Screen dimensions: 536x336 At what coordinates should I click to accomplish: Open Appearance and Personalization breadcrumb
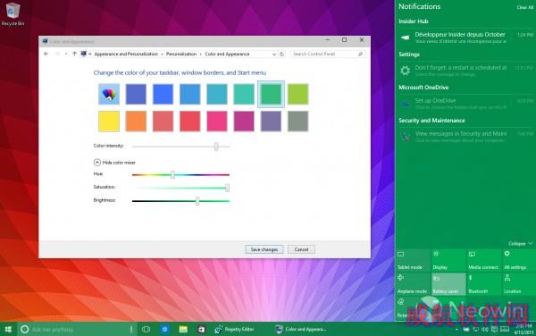tap(126, 54)
